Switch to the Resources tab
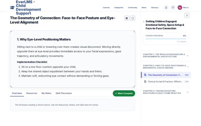The height and width of the screenshot is (126, 201). (32, 93)
